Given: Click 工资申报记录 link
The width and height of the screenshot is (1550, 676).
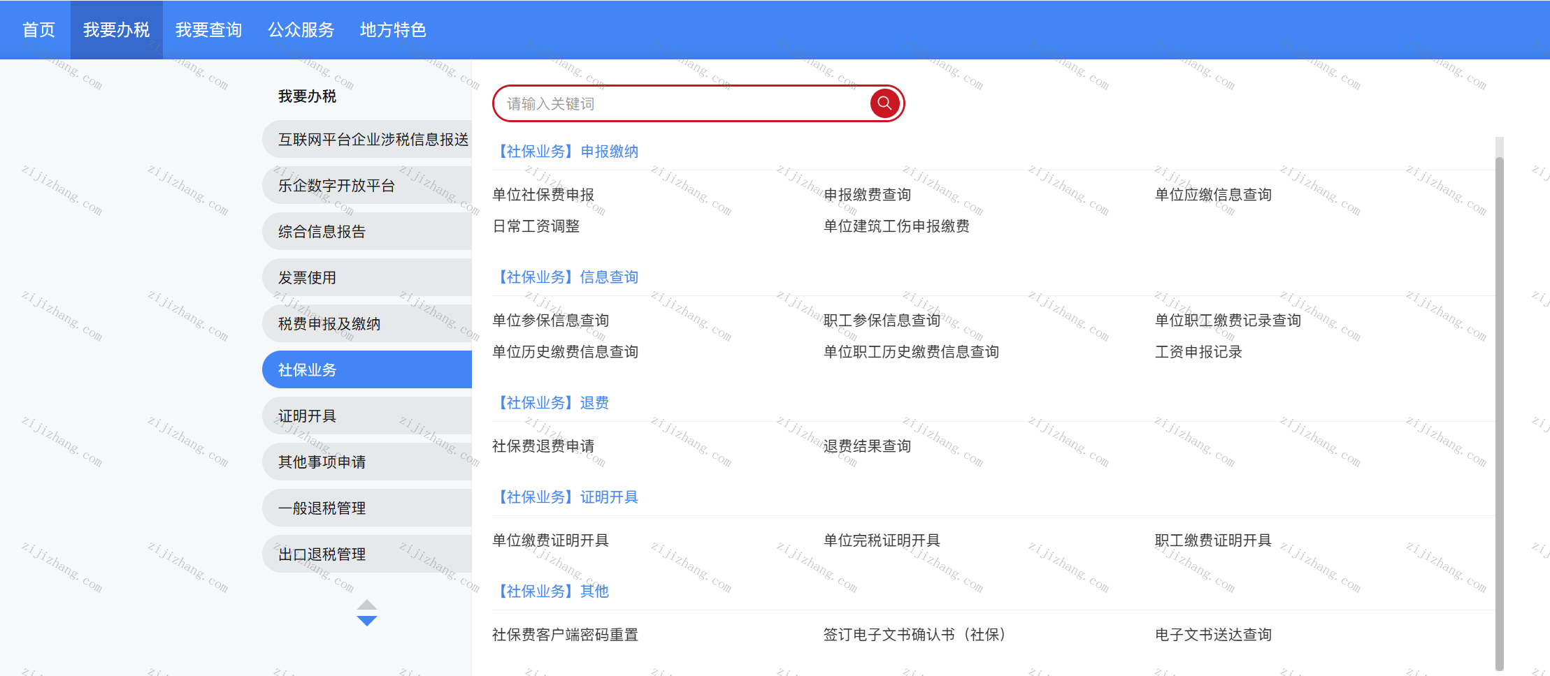Looking at the screenshot, I should pos(1198,352).
